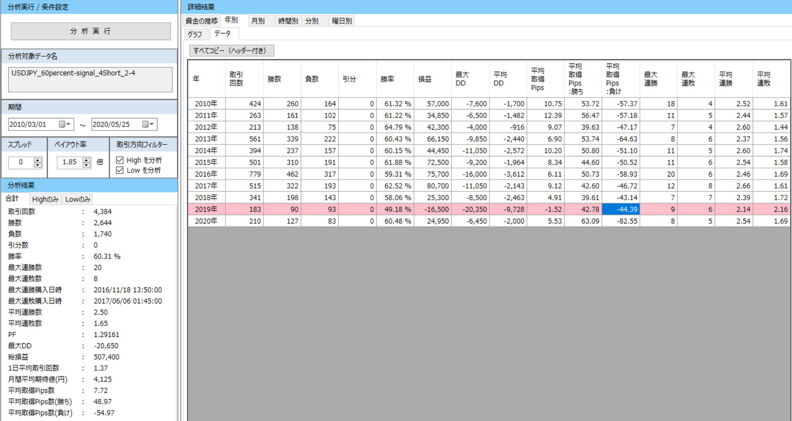The height and width of the screenshot is (421, 792).
Task: Click the PF value 1.29161
Action: tap(106, 335)
